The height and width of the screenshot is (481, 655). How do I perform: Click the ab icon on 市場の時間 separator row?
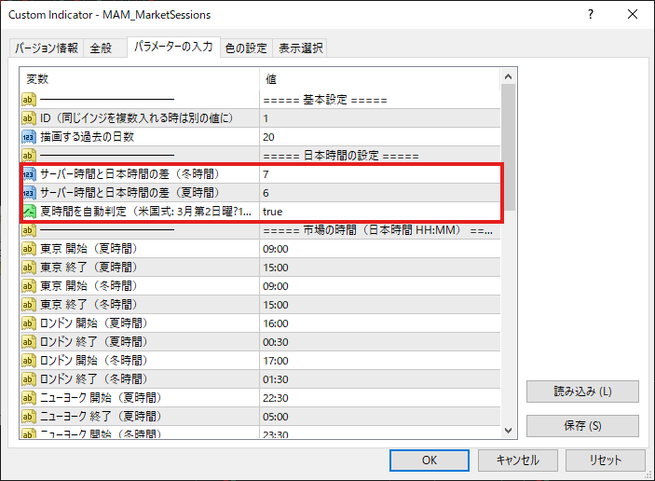(28, 230)
